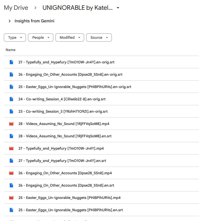Select 27 - Typefully_and_Hypefury .en.srt file name
Viewport: 199px width, 221px height.
tap(62, 161)
